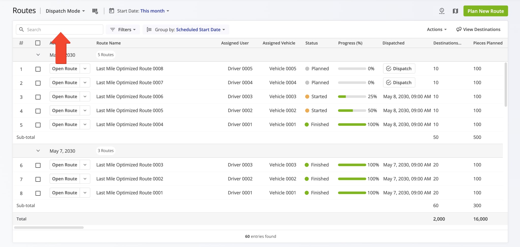Click the Filters funnel icon
This screenshot has width=520, height=247.
coord(112,29)
